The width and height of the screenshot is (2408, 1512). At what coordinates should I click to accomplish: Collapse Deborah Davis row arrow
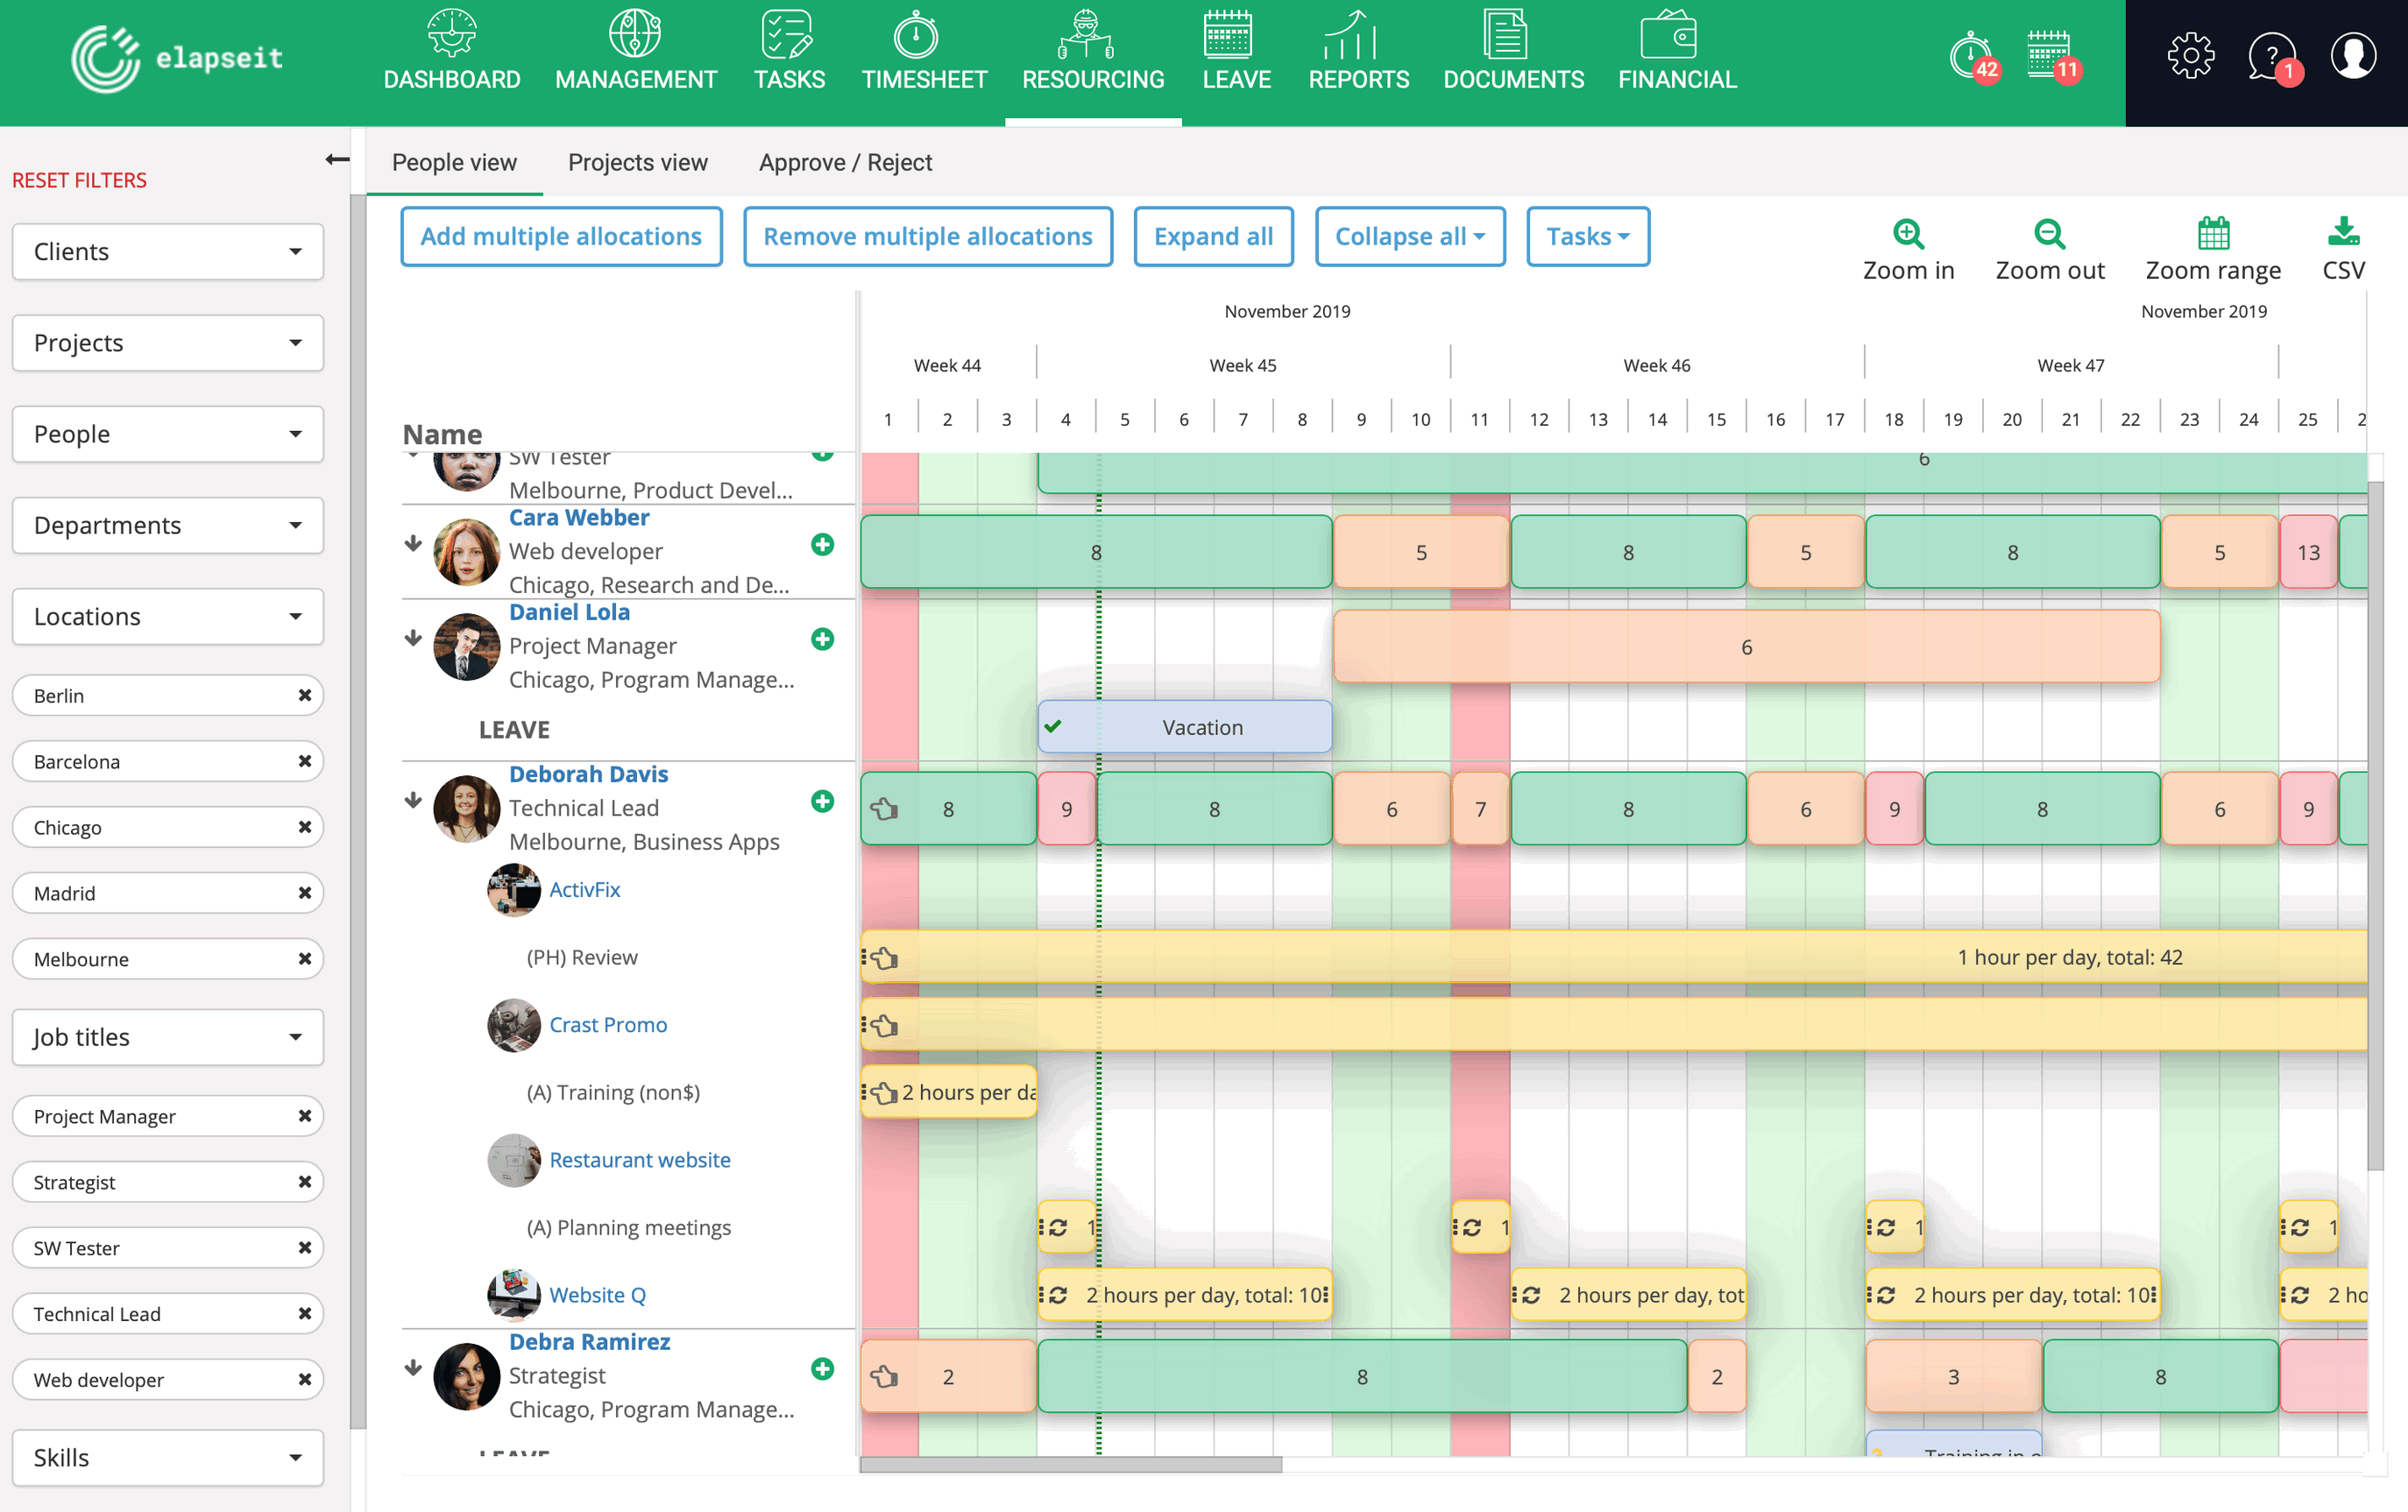coord(413,801)
